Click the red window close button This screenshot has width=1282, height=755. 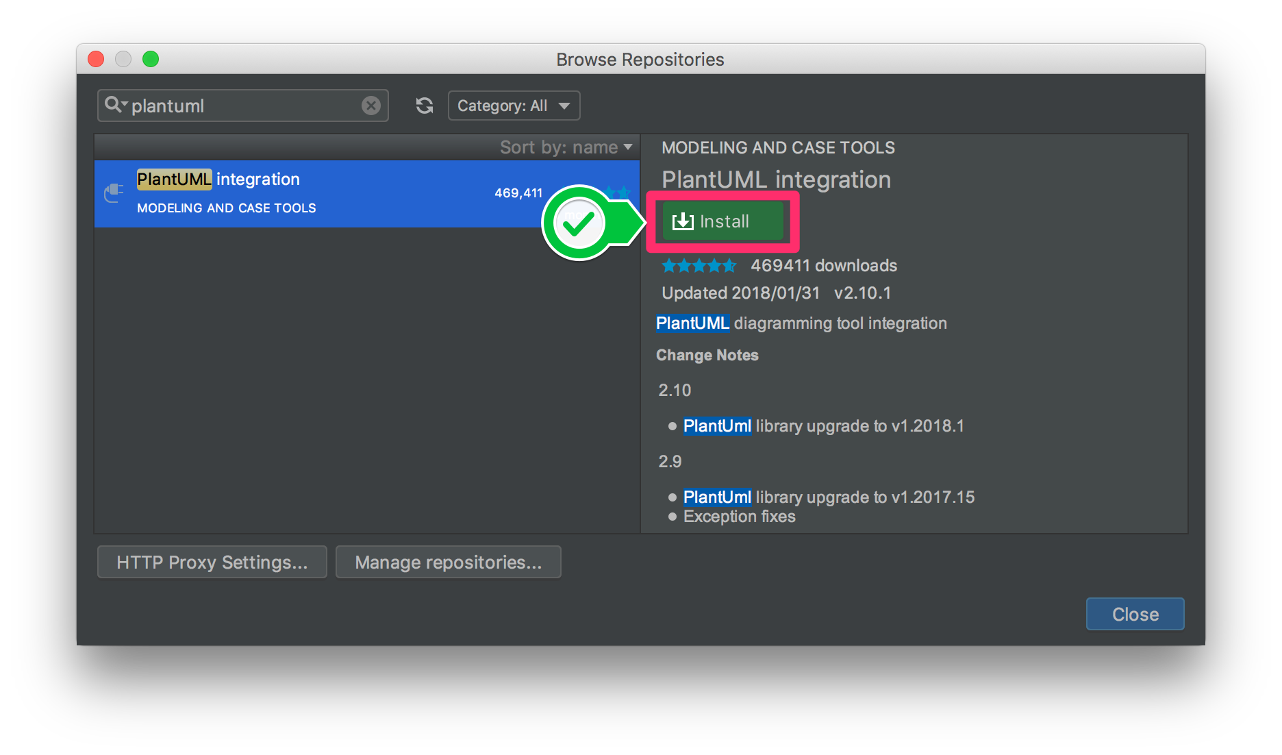96,59
